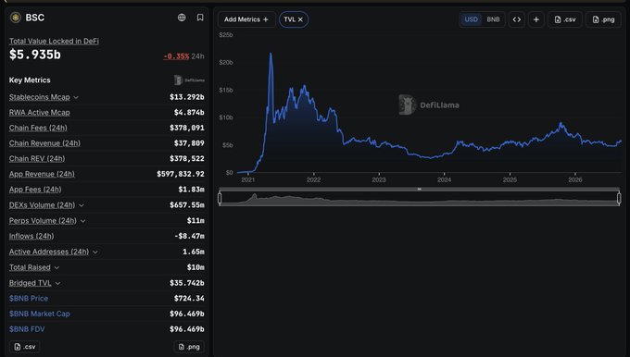Click the Chain REV (24h) label
The width and height of the screenshot is (630, 357).
pos(37,158)
